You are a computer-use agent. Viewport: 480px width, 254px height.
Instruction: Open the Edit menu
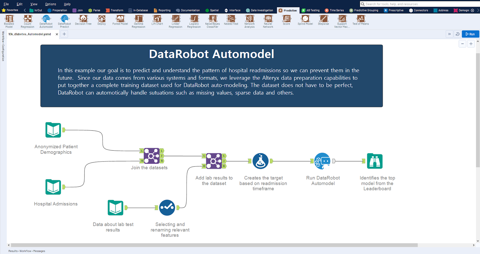[x=19, y=4]
